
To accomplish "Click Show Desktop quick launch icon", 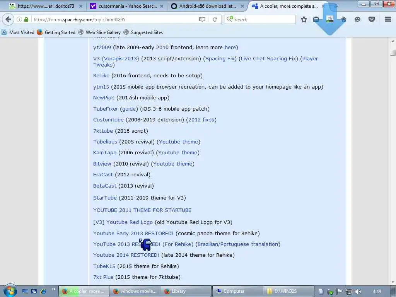I will point(25,291).
